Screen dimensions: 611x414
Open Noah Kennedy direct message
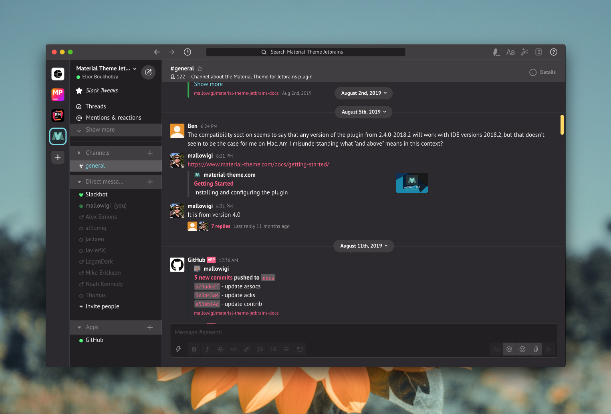pos(116,284)
